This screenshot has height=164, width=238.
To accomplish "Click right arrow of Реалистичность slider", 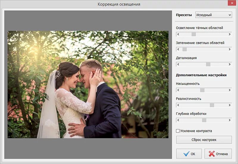I will [x=230, y=105].
